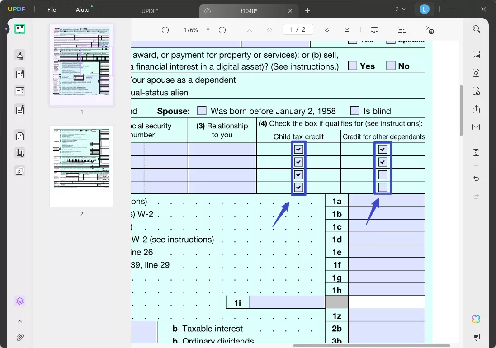The height and width of the screenshot is (348, 496).
Task: Go to the previous page
Action: pyautogui.click(x=269, y=30)
